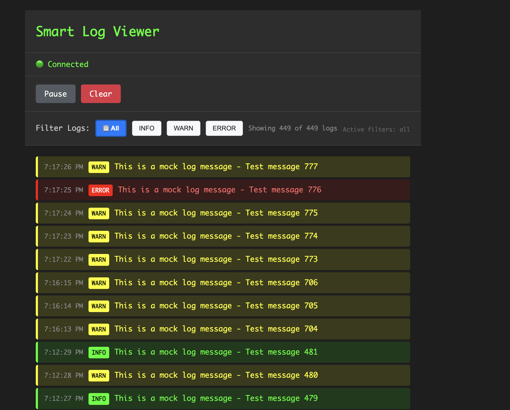Filter logs by WARN level
The image size is (510, 410).
click(x=183, y=128)
